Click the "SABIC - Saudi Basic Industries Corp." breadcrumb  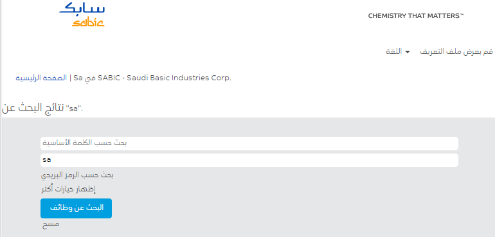pyautogui.click(x=165, y=78)
